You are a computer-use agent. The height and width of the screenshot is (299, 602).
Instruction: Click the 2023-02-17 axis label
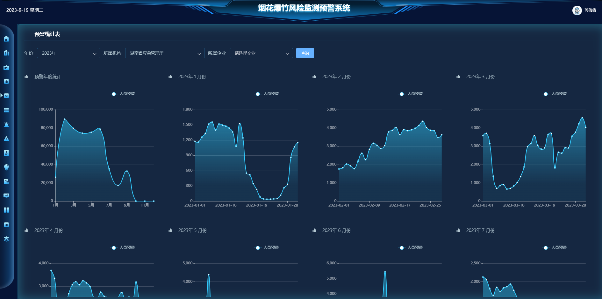coord(400,205)
